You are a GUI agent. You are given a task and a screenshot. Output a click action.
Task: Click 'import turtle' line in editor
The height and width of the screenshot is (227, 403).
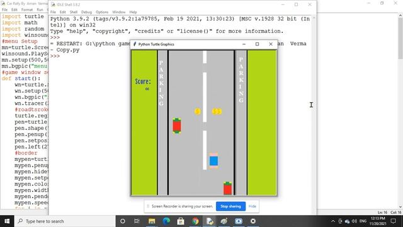pyautogui.click(x=23, y=16)
